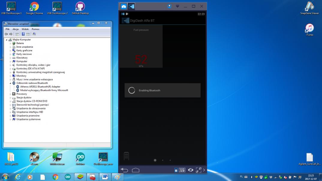The image size is (322, 181).
Task: Click the Fuel pressure gauge tile
Action: [x=141, y=46]
